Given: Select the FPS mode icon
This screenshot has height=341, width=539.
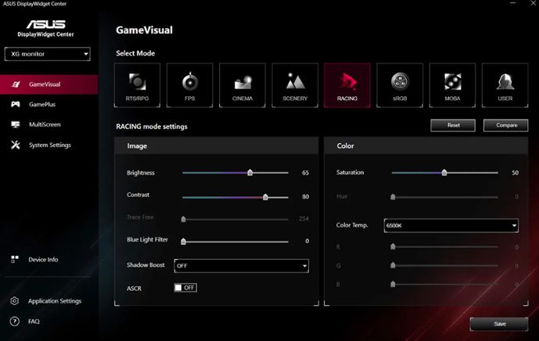Looking at the screenshot, I should tap(189, 85).
